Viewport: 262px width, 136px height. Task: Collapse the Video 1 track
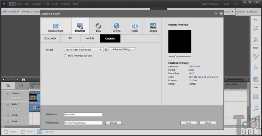pyautogui.click(x=4, y=94)
